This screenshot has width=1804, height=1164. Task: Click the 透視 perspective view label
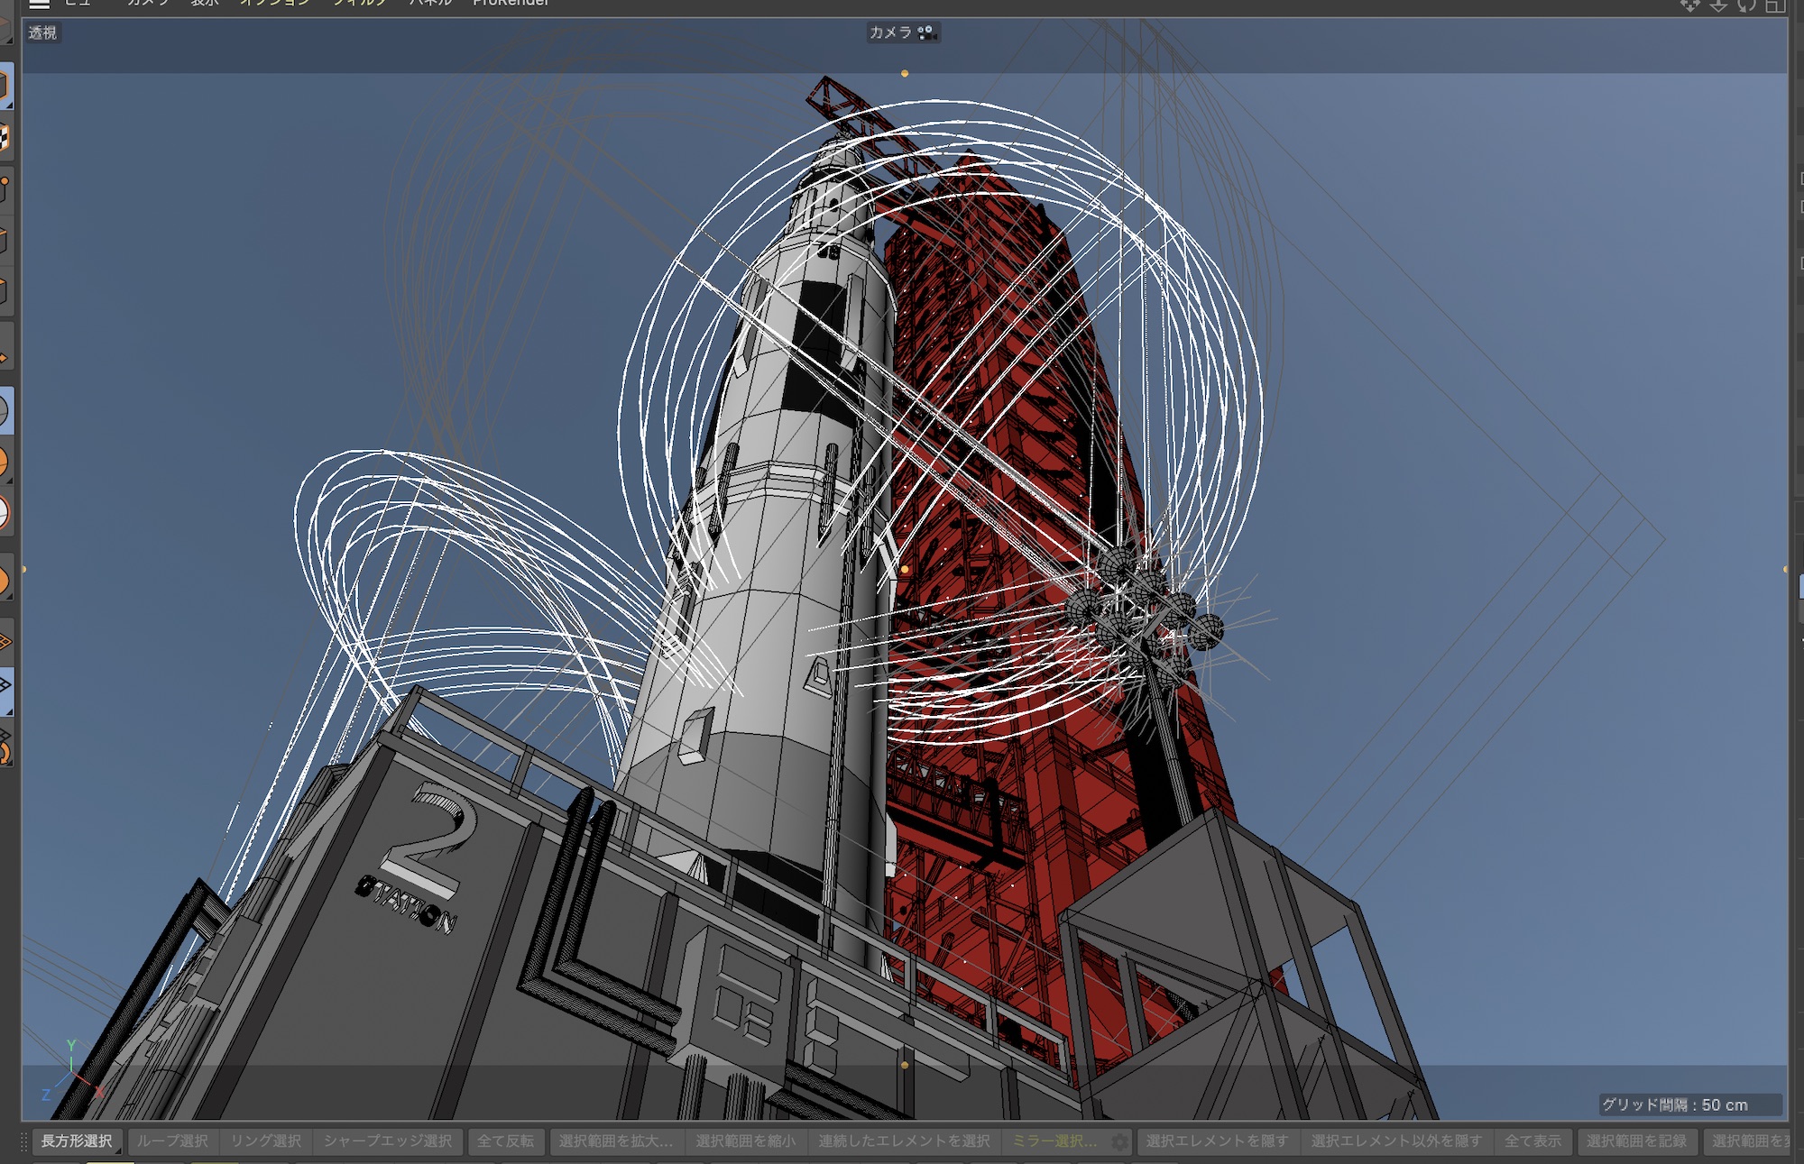pyautogui.click(x=42, y=33)
